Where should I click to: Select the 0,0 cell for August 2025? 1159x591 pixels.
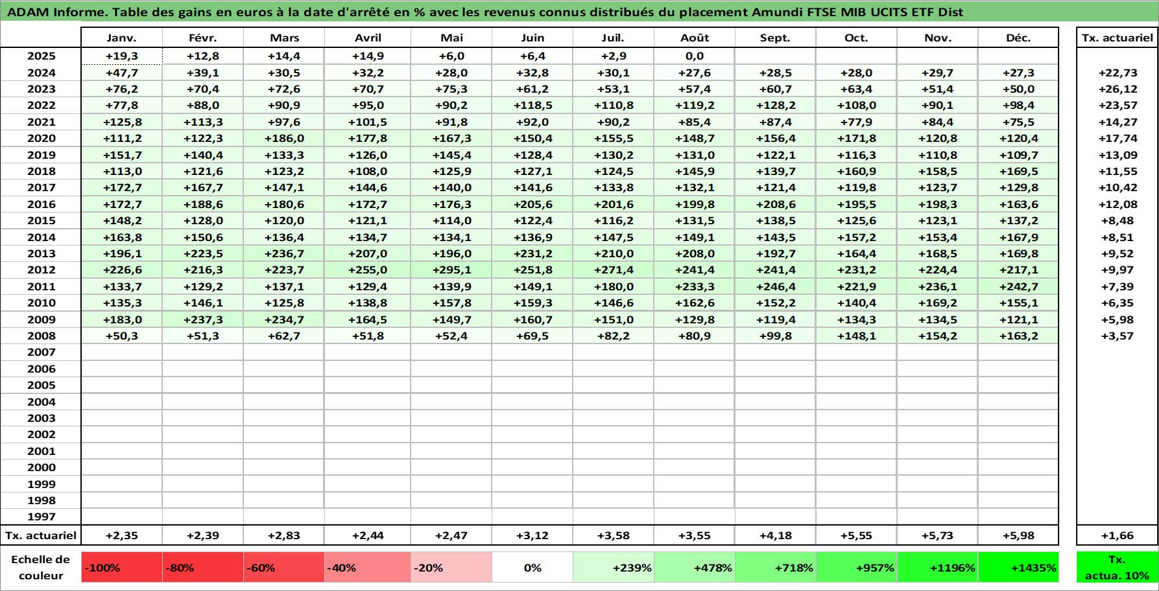click(x=695, y=56)
